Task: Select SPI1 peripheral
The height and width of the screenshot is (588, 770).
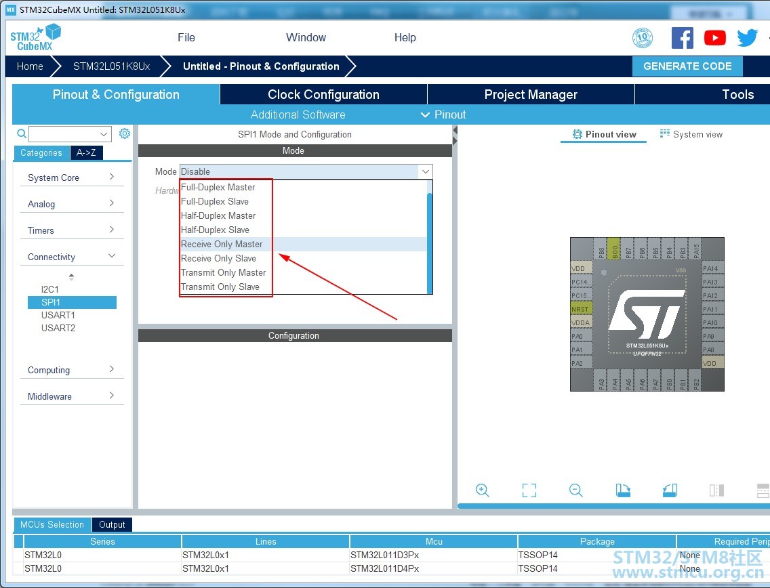Action: (72, 302)
